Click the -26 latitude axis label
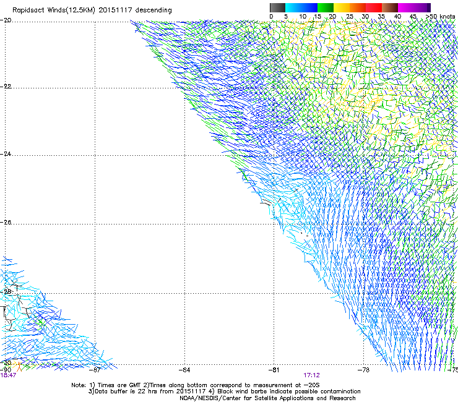458x402 pixels. point(6,223)
